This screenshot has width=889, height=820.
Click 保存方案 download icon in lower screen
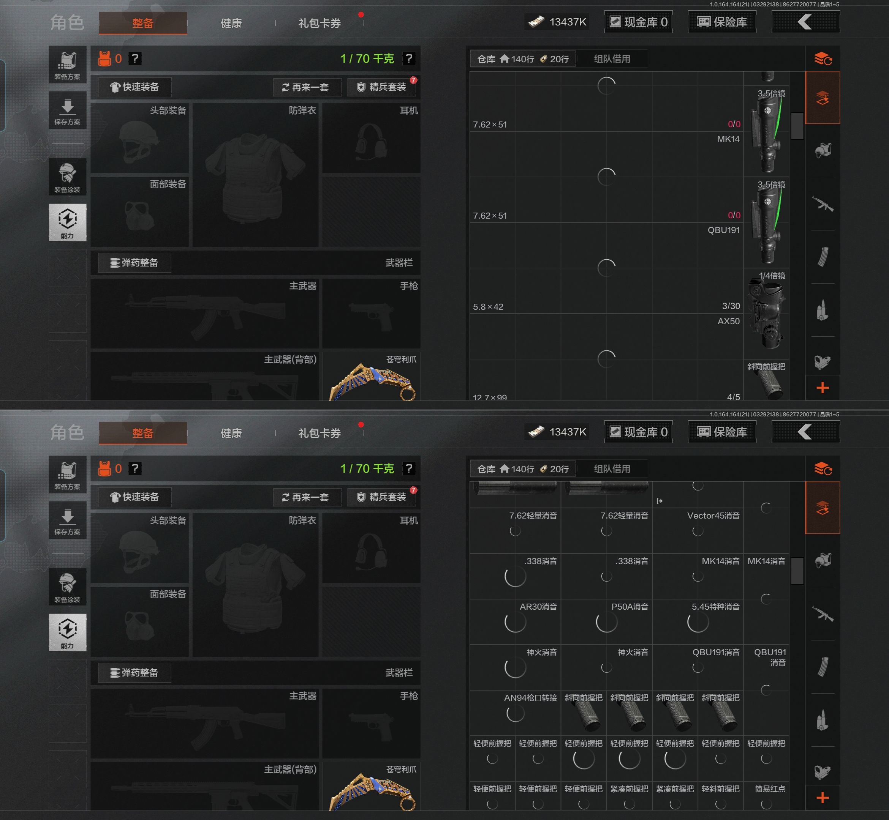(68, 520)
